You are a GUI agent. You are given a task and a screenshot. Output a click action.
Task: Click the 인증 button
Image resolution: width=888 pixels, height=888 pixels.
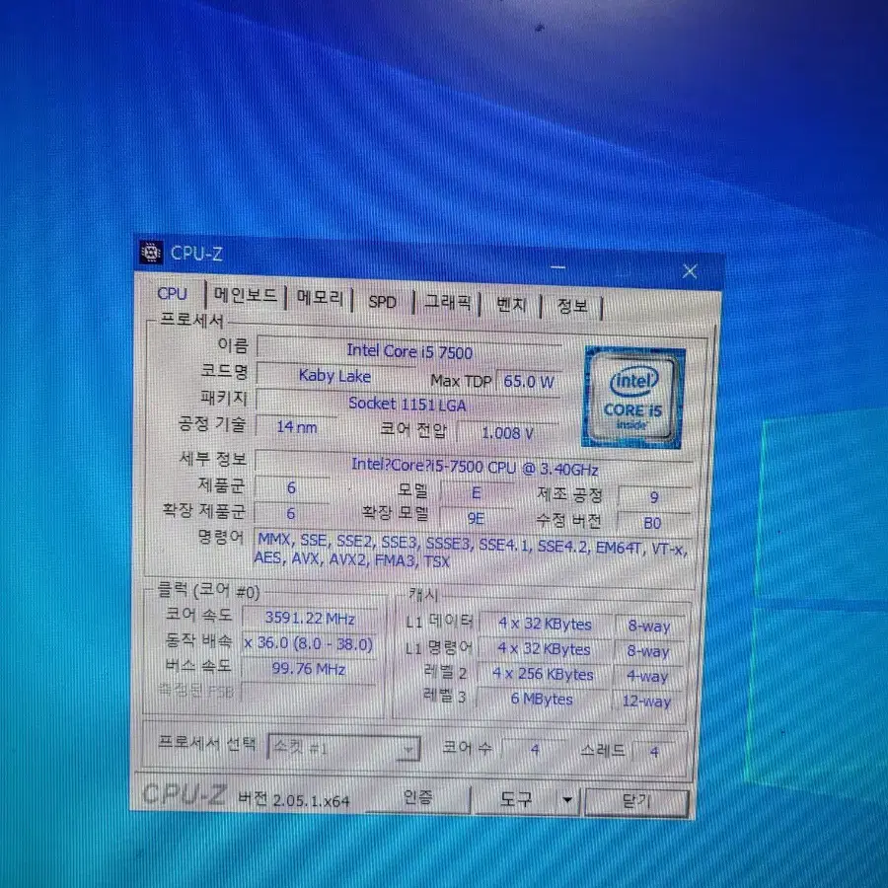(418, 797)
